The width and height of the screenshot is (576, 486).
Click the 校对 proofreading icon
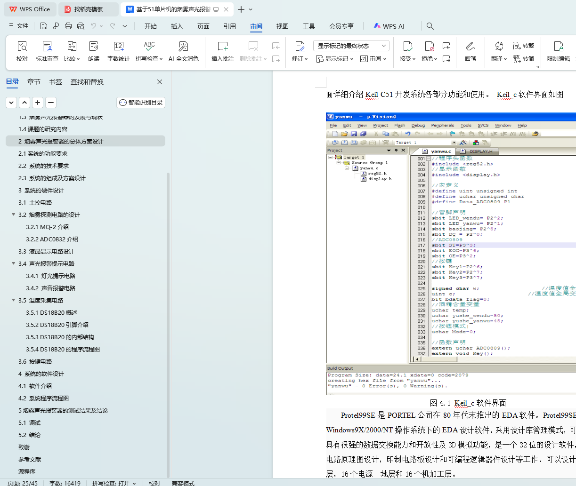(22, 46)
